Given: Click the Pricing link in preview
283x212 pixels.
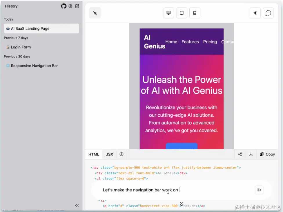Looking at the screenshot, I should click(210, 42).
